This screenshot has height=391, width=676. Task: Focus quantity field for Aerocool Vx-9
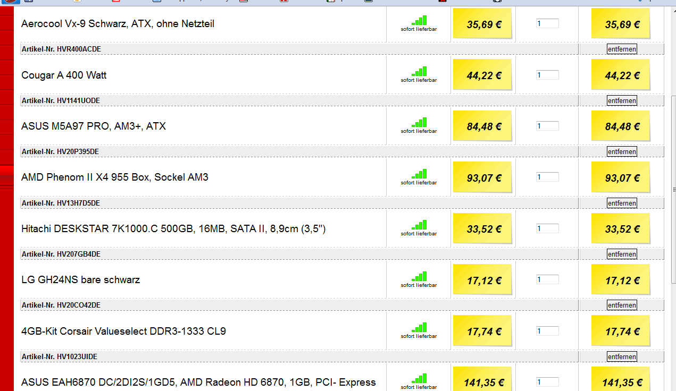547,23
